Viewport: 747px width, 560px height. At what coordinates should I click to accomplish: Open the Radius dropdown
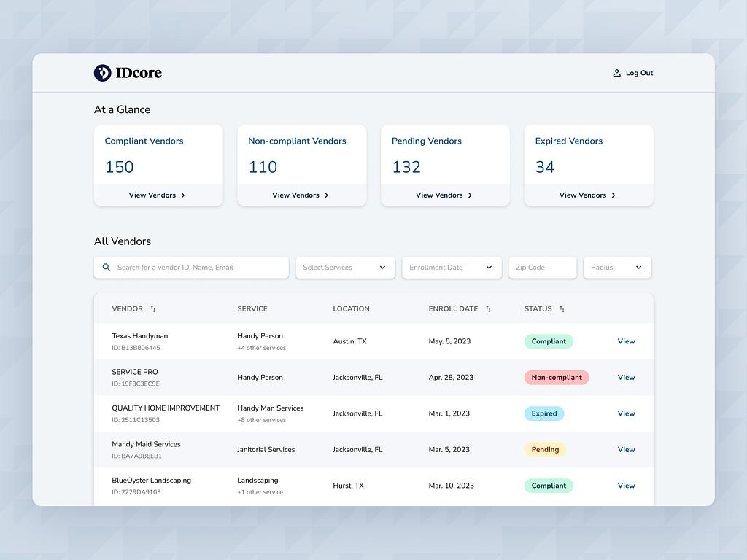(x=617, y=268)
